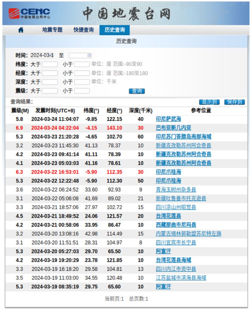
Task: Open calendar picker in end date field
Action: (x=89, y=55)
